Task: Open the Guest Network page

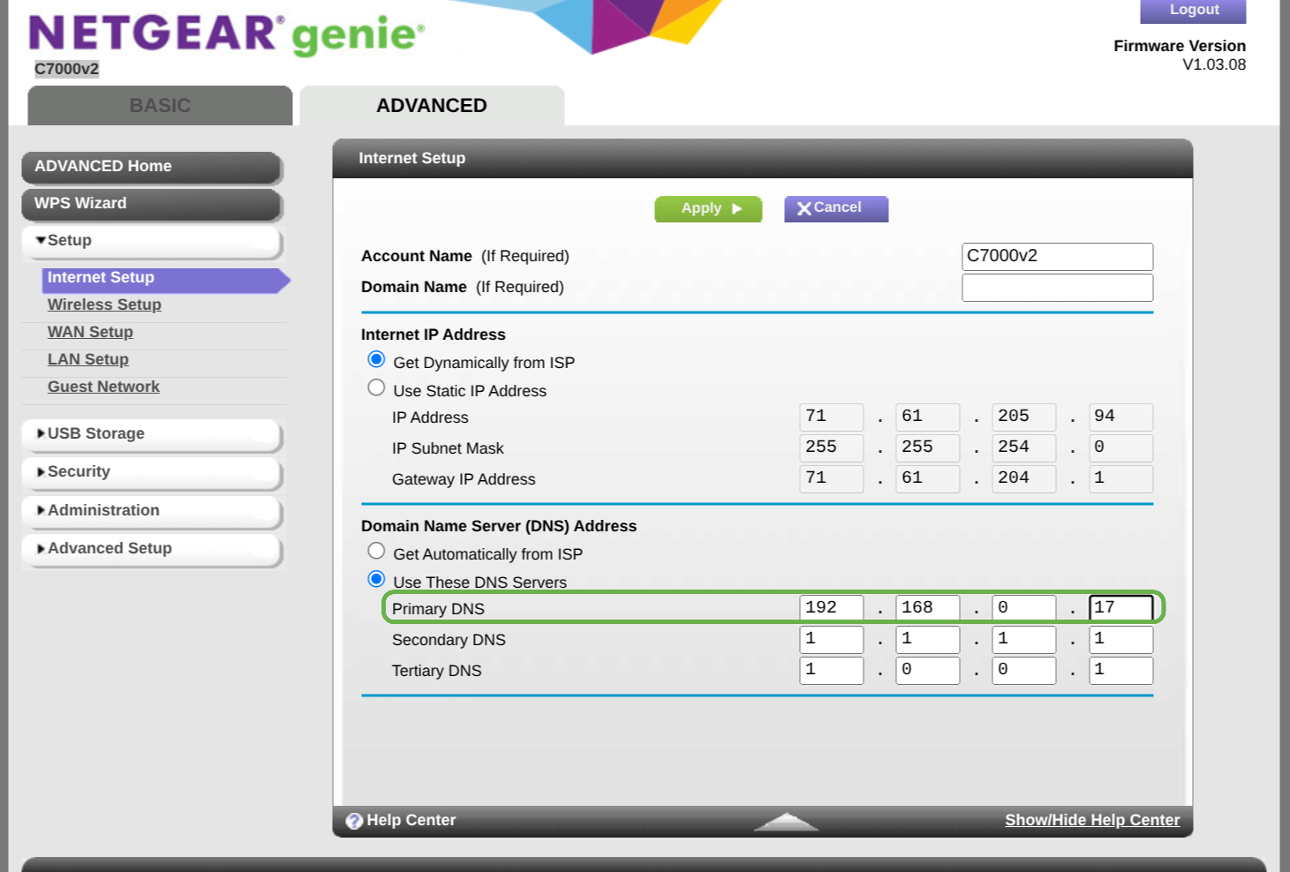Action: [103, 386]
